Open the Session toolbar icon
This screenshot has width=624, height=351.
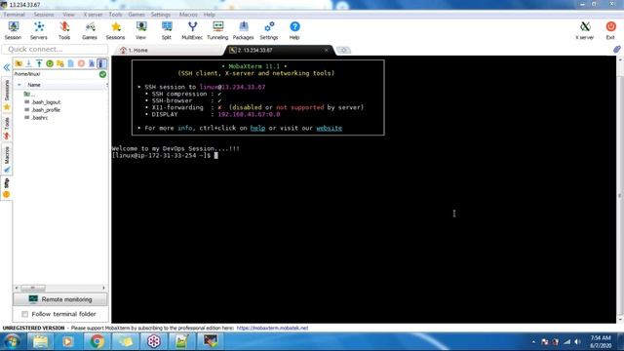click(13, 30)
